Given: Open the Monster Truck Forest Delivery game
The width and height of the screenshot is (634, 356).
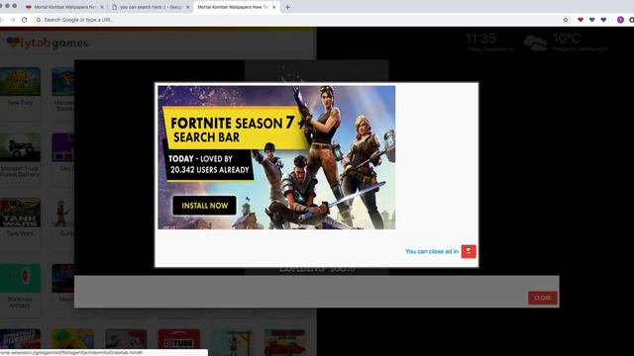Looking at the screenshot, I should (x=20, y=147).
